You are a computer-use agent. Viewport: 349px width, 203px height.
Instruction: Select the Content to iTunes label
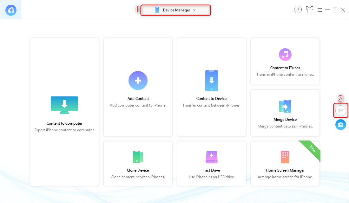285,68
